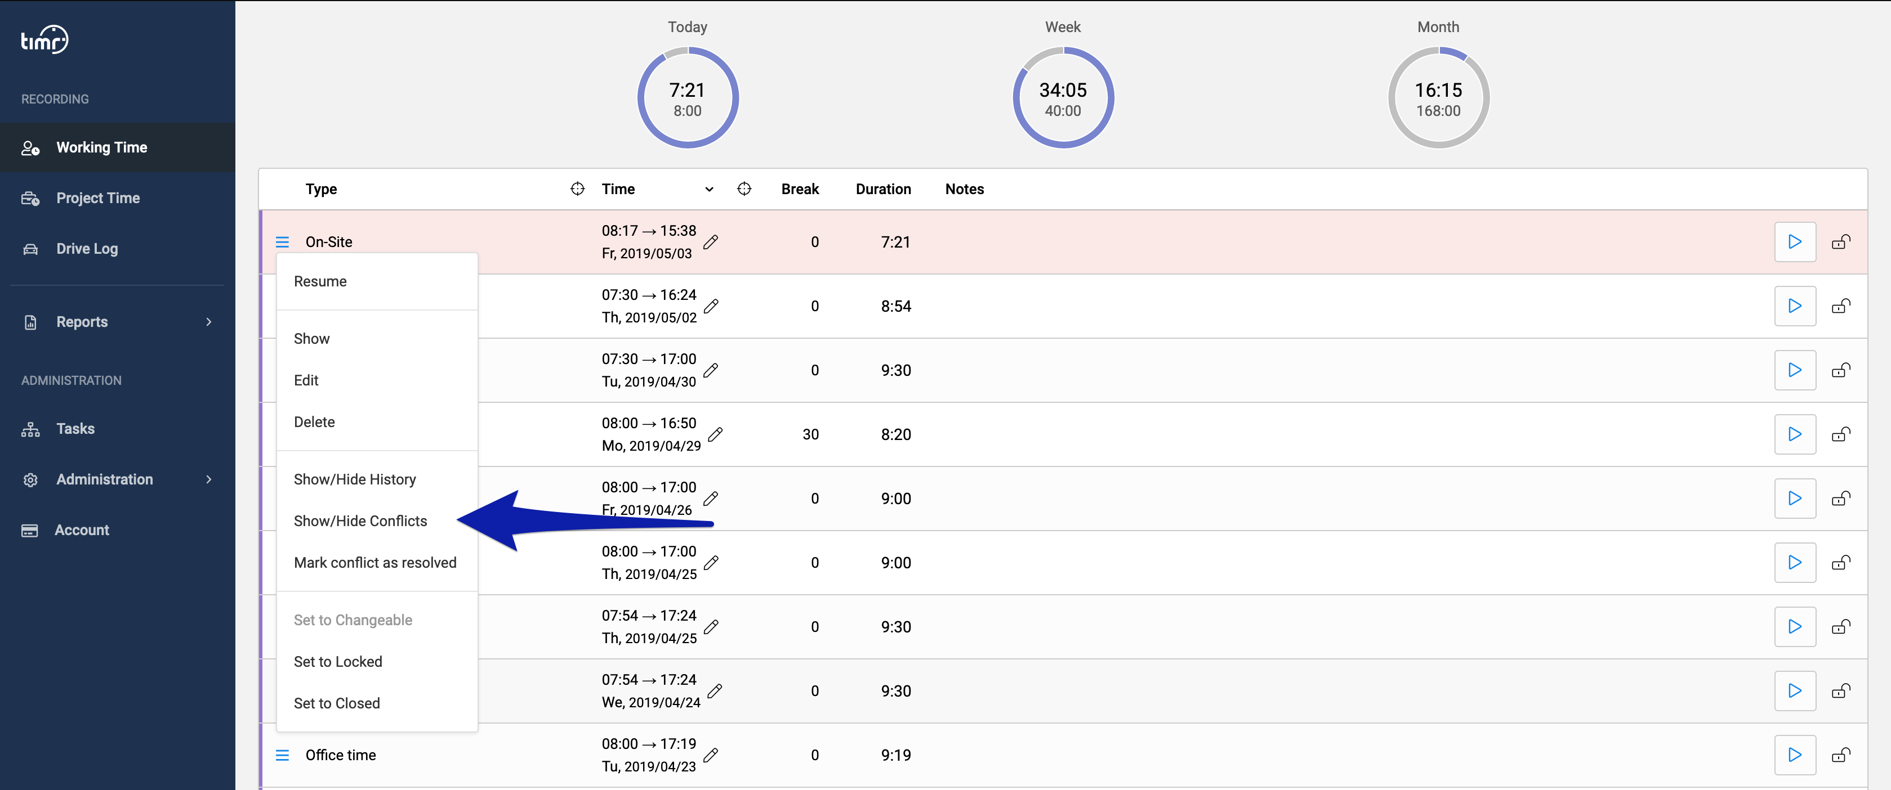Toggle lock status of the 2019/05/03 entry
This screenshot has height=790, width=1891.
1841,242
